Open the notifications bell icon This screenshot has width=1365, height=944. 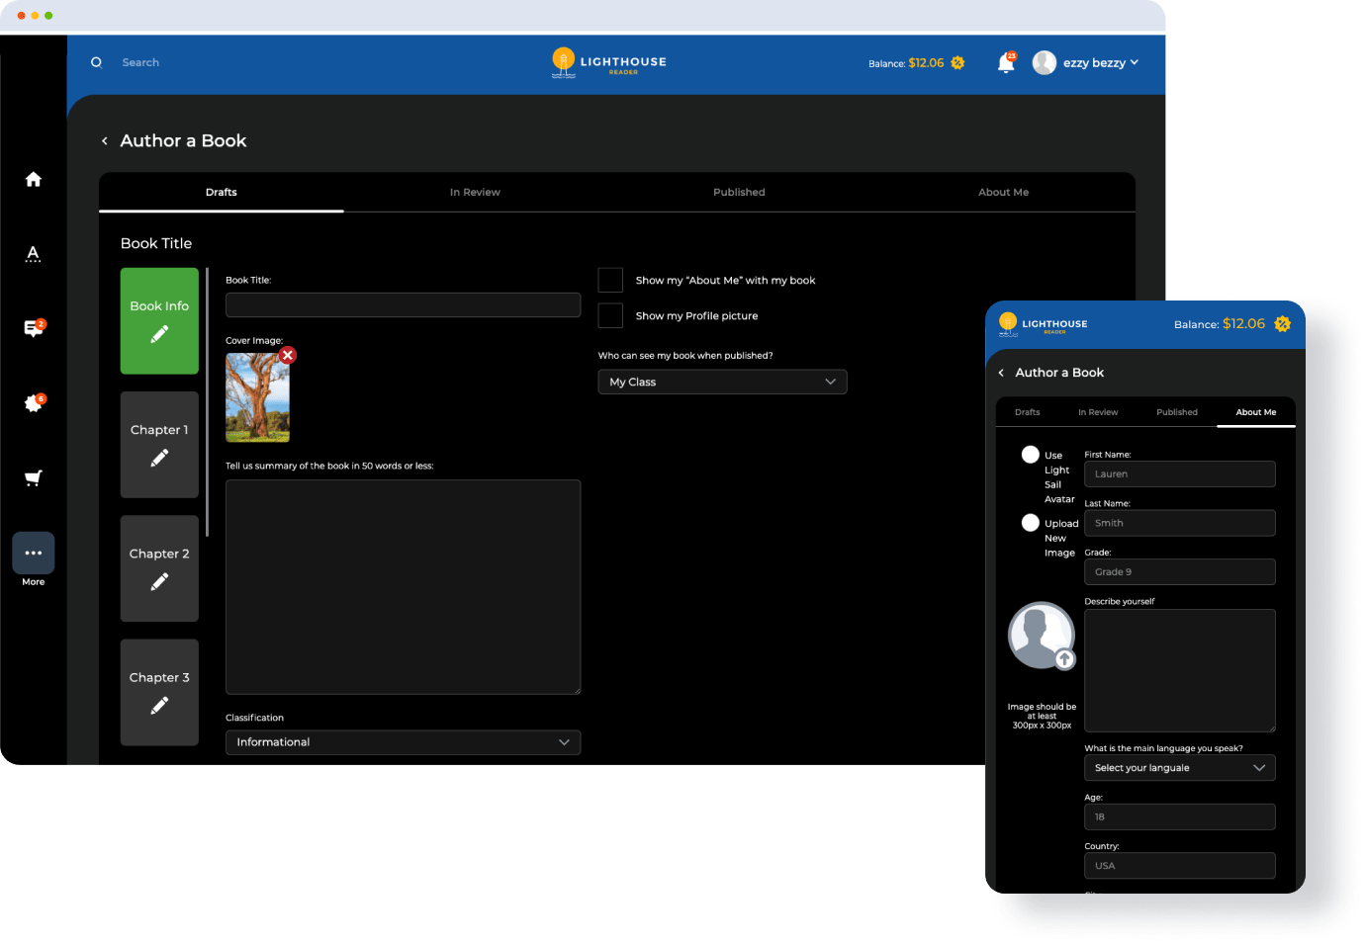pos(1006,62)
